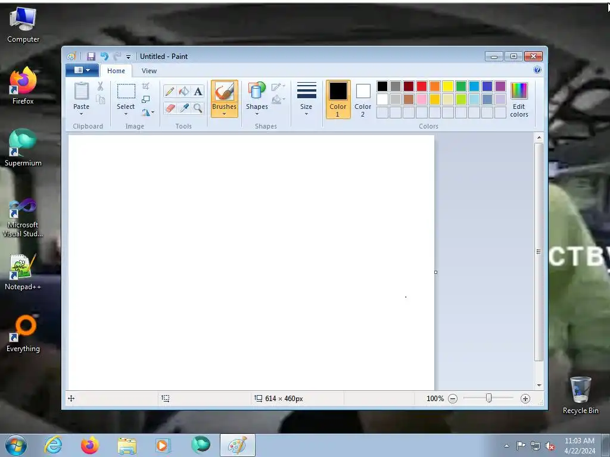
Task: Click the Undo arrow in title bar
Action: [x=104, y=57]
